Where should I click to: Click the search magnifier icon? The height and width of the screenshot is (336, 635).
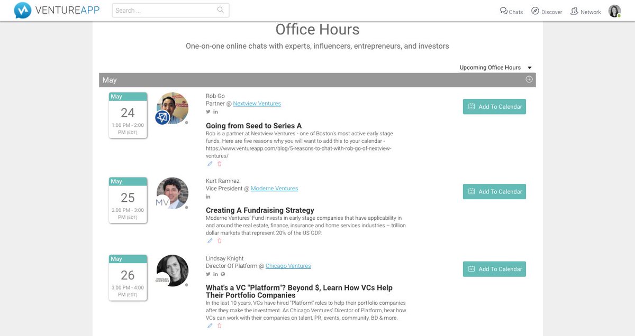(221, 10)
